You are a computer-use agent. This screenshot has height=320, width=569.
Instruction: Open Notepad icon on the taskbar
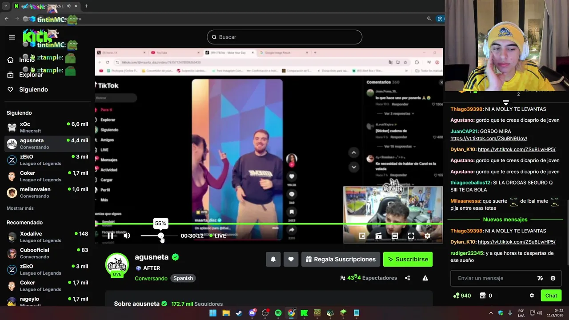[357, 313]
